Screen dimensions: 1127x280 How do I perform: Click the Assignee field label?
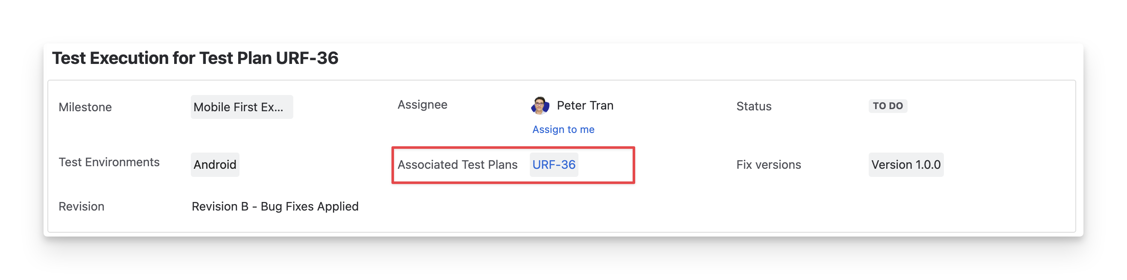tap(422, 105)
